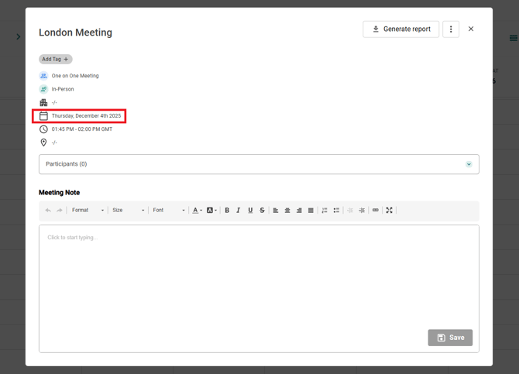The width and height of the screenshot is (519, 374).
Task: Justify the text
Action: coord(311,210)
